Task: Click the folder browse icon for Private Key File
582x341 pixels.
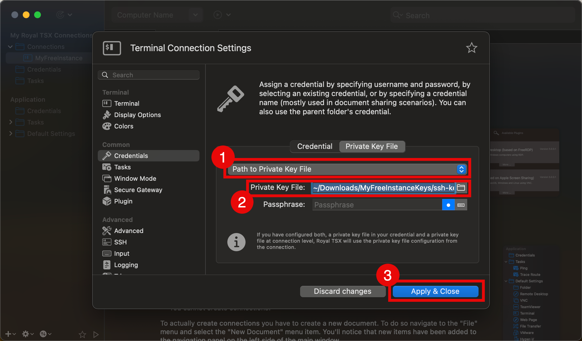Action: [x=461, y=188]
